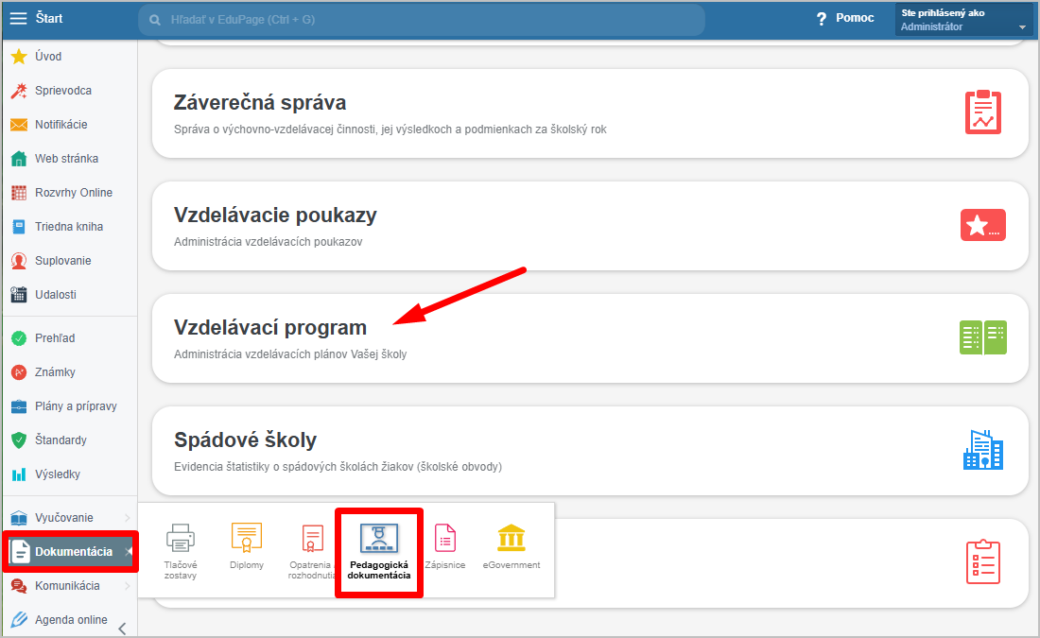
Task: Click the open book icon for Vyučovanie
Action: [19, 518]
